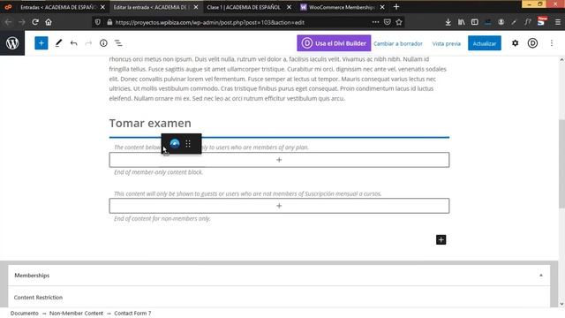Open browser account avatar icon
Viewport: 565px width, 318px height.
(501, 22)
